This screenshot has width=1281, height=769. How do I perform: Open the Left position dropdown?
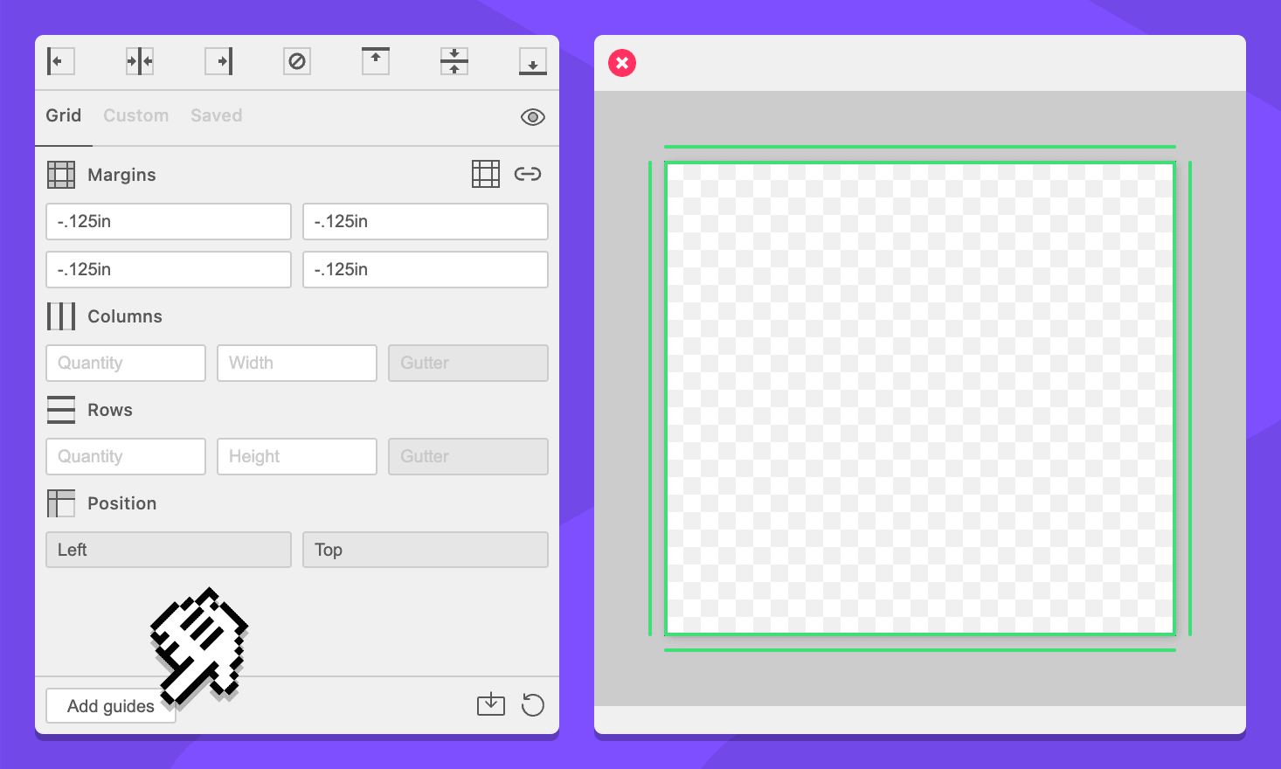pos(169,550)
